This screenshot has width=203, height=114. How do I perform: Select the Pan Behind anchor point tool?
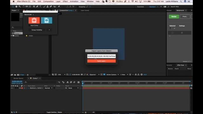tap(30, 7)
